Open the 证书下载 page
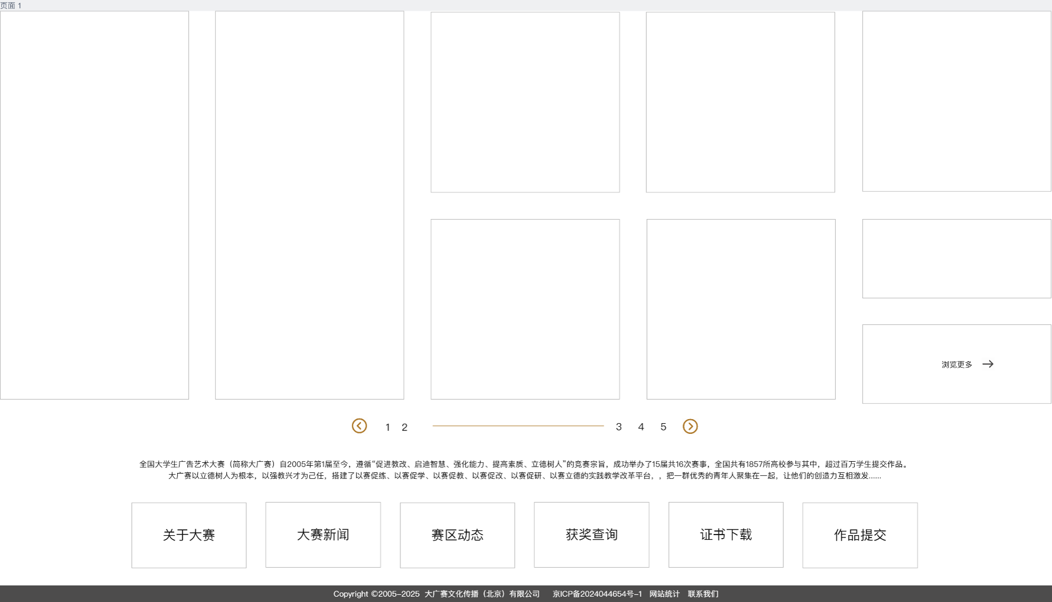Image resolution: width=1052 pixels, height=602 pixels. click(x=726, y=535)
